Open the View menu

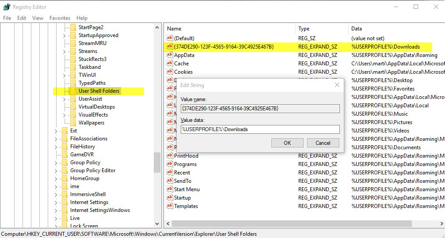coord(38,18)
